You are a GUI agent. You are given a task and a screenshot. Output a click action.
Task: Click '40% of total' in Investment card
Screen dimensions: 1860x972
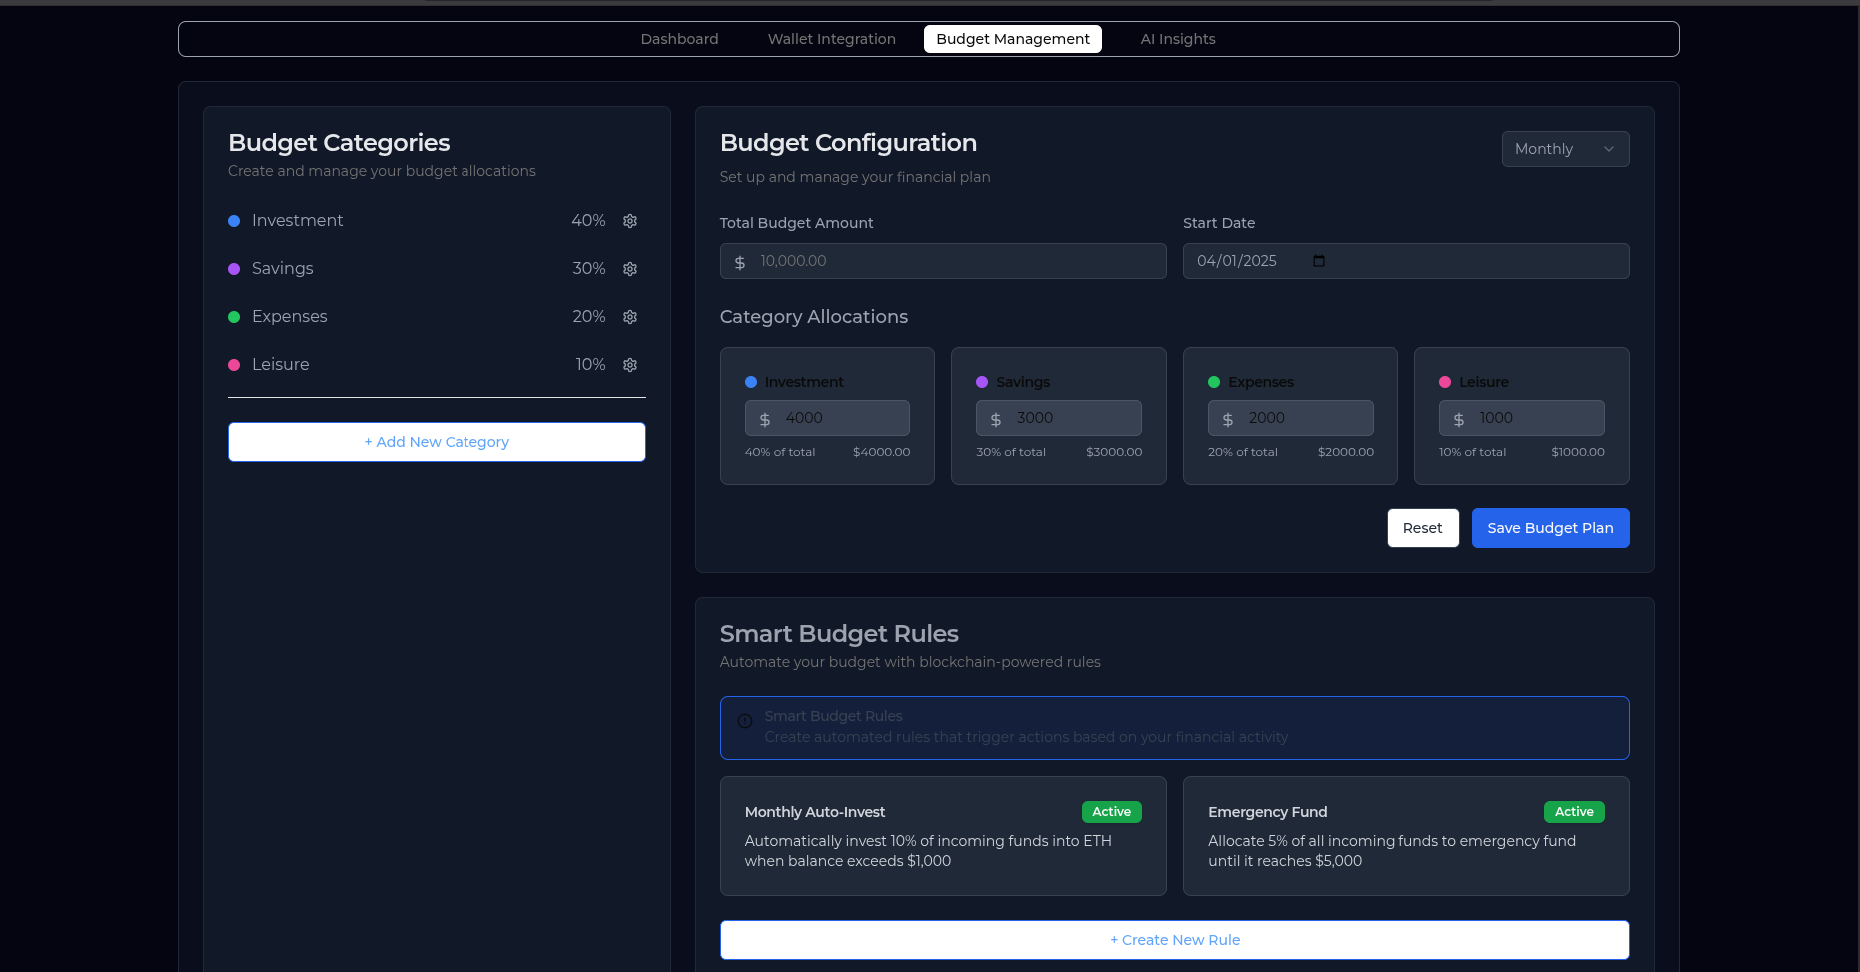tap(780, 452)
